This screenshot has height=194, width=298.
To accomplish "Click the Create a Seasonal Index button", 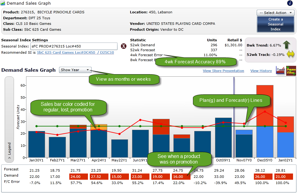I will [x=275, y=24].
